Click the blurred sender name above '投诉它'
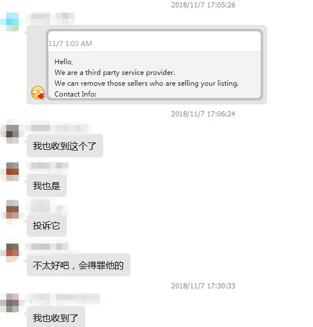Image resolution: width=313 pixels, height=327 pixels. [x=46, y=207]
